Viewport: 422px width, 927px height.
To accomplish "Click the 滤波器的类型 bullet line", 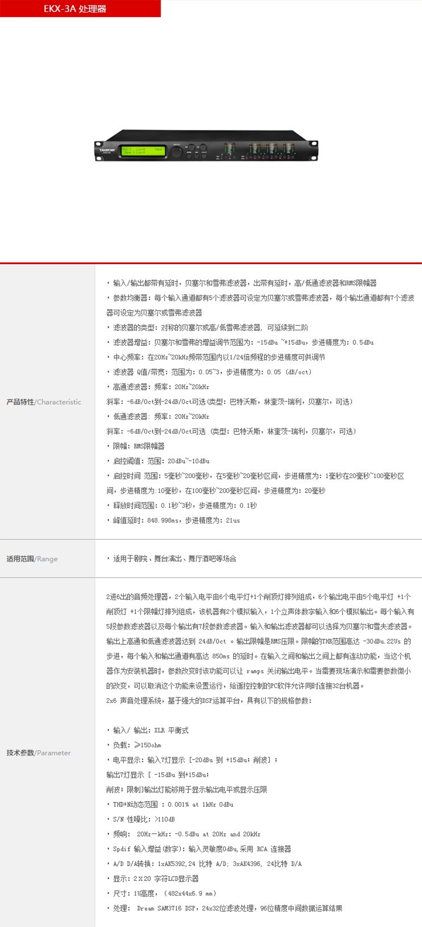I will click(207, 328).
